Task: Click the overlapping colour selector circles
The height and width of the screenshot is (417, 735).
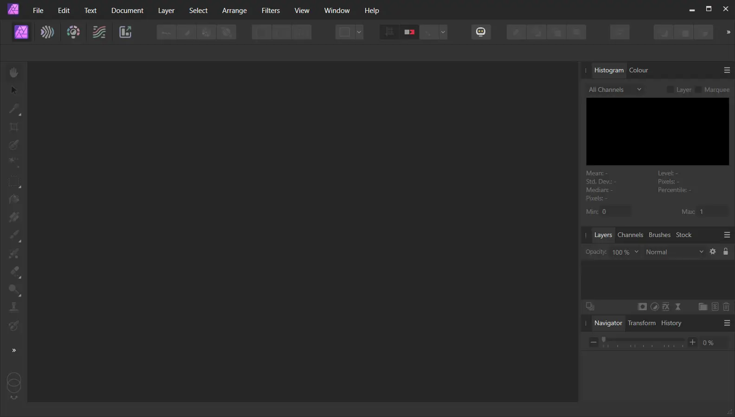Action: pos(14,383)
